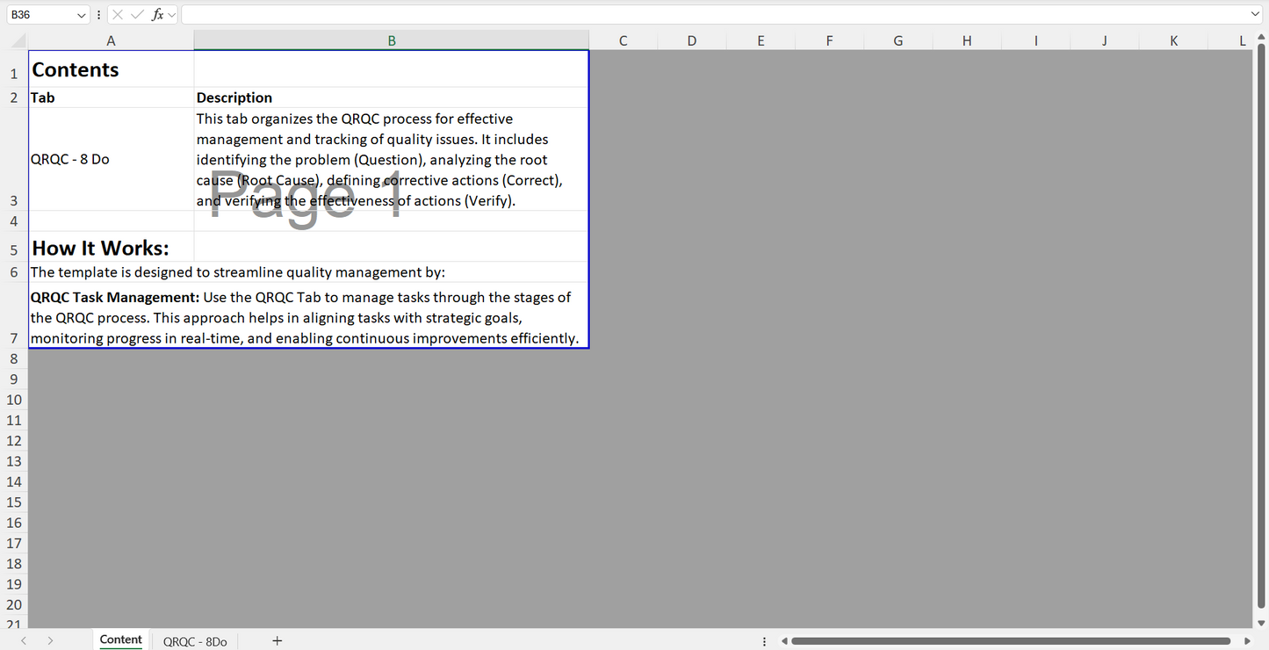Viewport: 1269px width, 650px height.
Task: Click the horizontal scrollbar right arrow
Action: click(x=1247, y=641)
